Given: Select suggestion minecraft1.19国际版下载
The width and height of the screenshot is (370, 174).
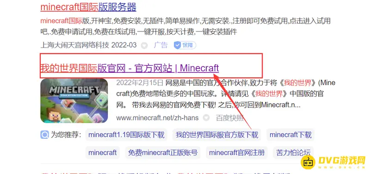Looking at the screenshot, I should pos(126,135).
